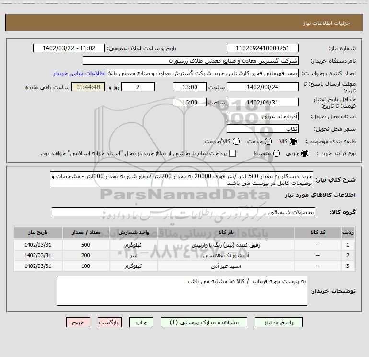369x357 pixels.
Task: Click the خروج exit button
Action: click(78, 322)
